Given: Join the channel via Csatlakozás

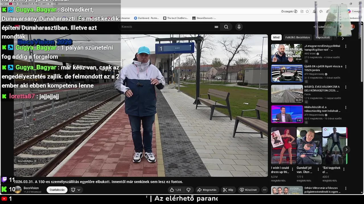Looking at the screenshot, I should (57, 190).
